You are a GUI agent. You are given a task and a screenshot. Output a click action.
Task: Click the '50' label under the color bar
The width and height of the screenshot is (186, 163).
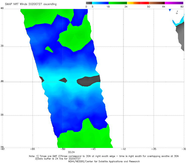click(x=149, y=7)
